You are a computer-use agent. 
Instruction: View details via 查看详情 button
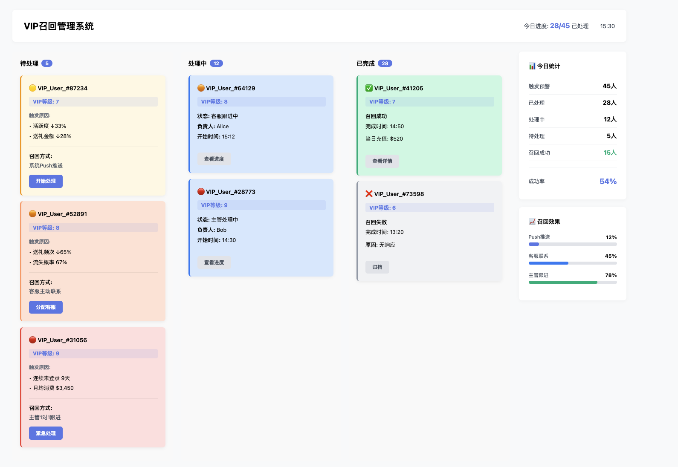pos(382,161)
